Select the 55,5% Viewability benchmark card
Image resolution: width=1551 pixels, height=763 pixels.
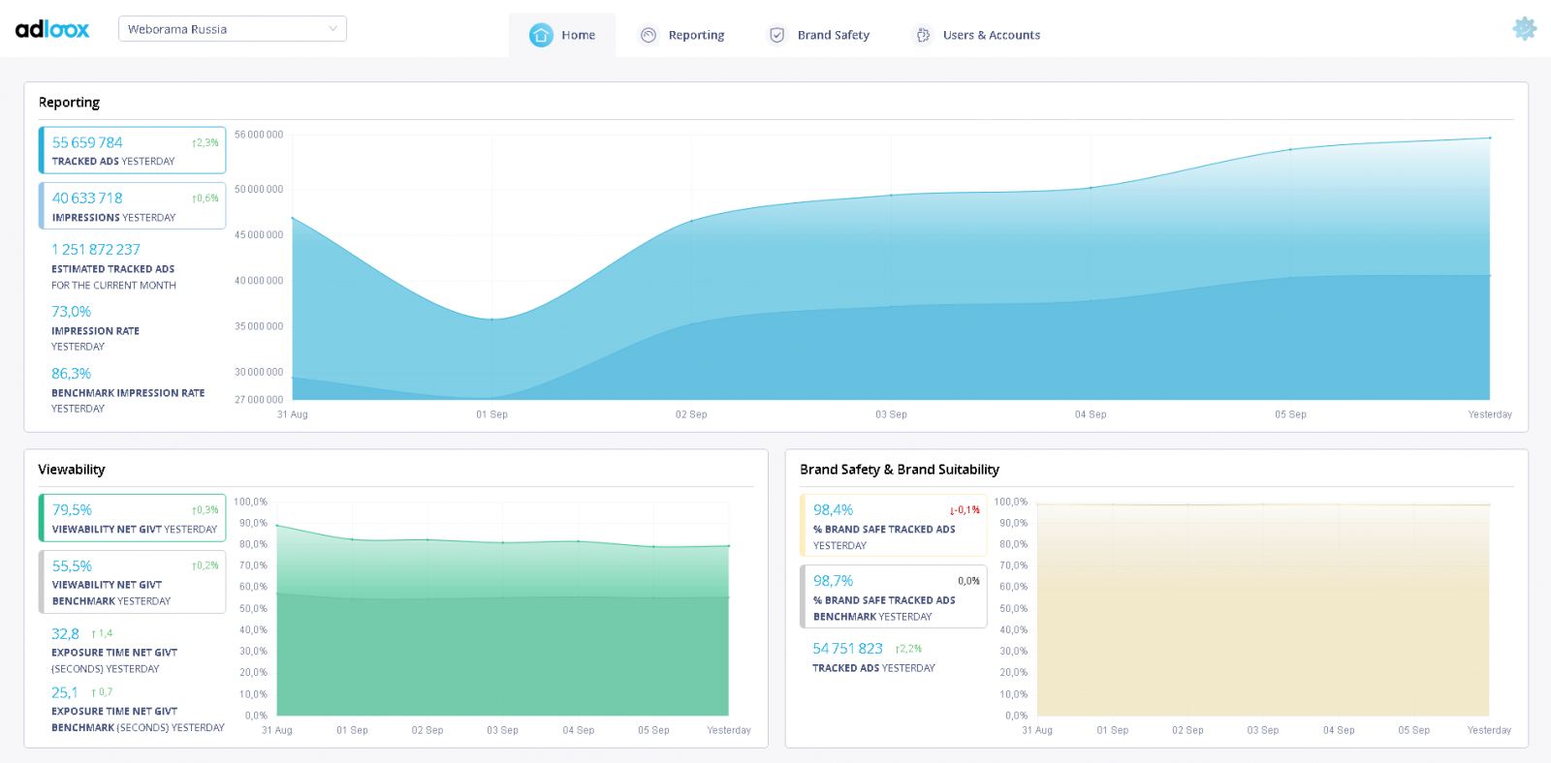click(133, 581)
